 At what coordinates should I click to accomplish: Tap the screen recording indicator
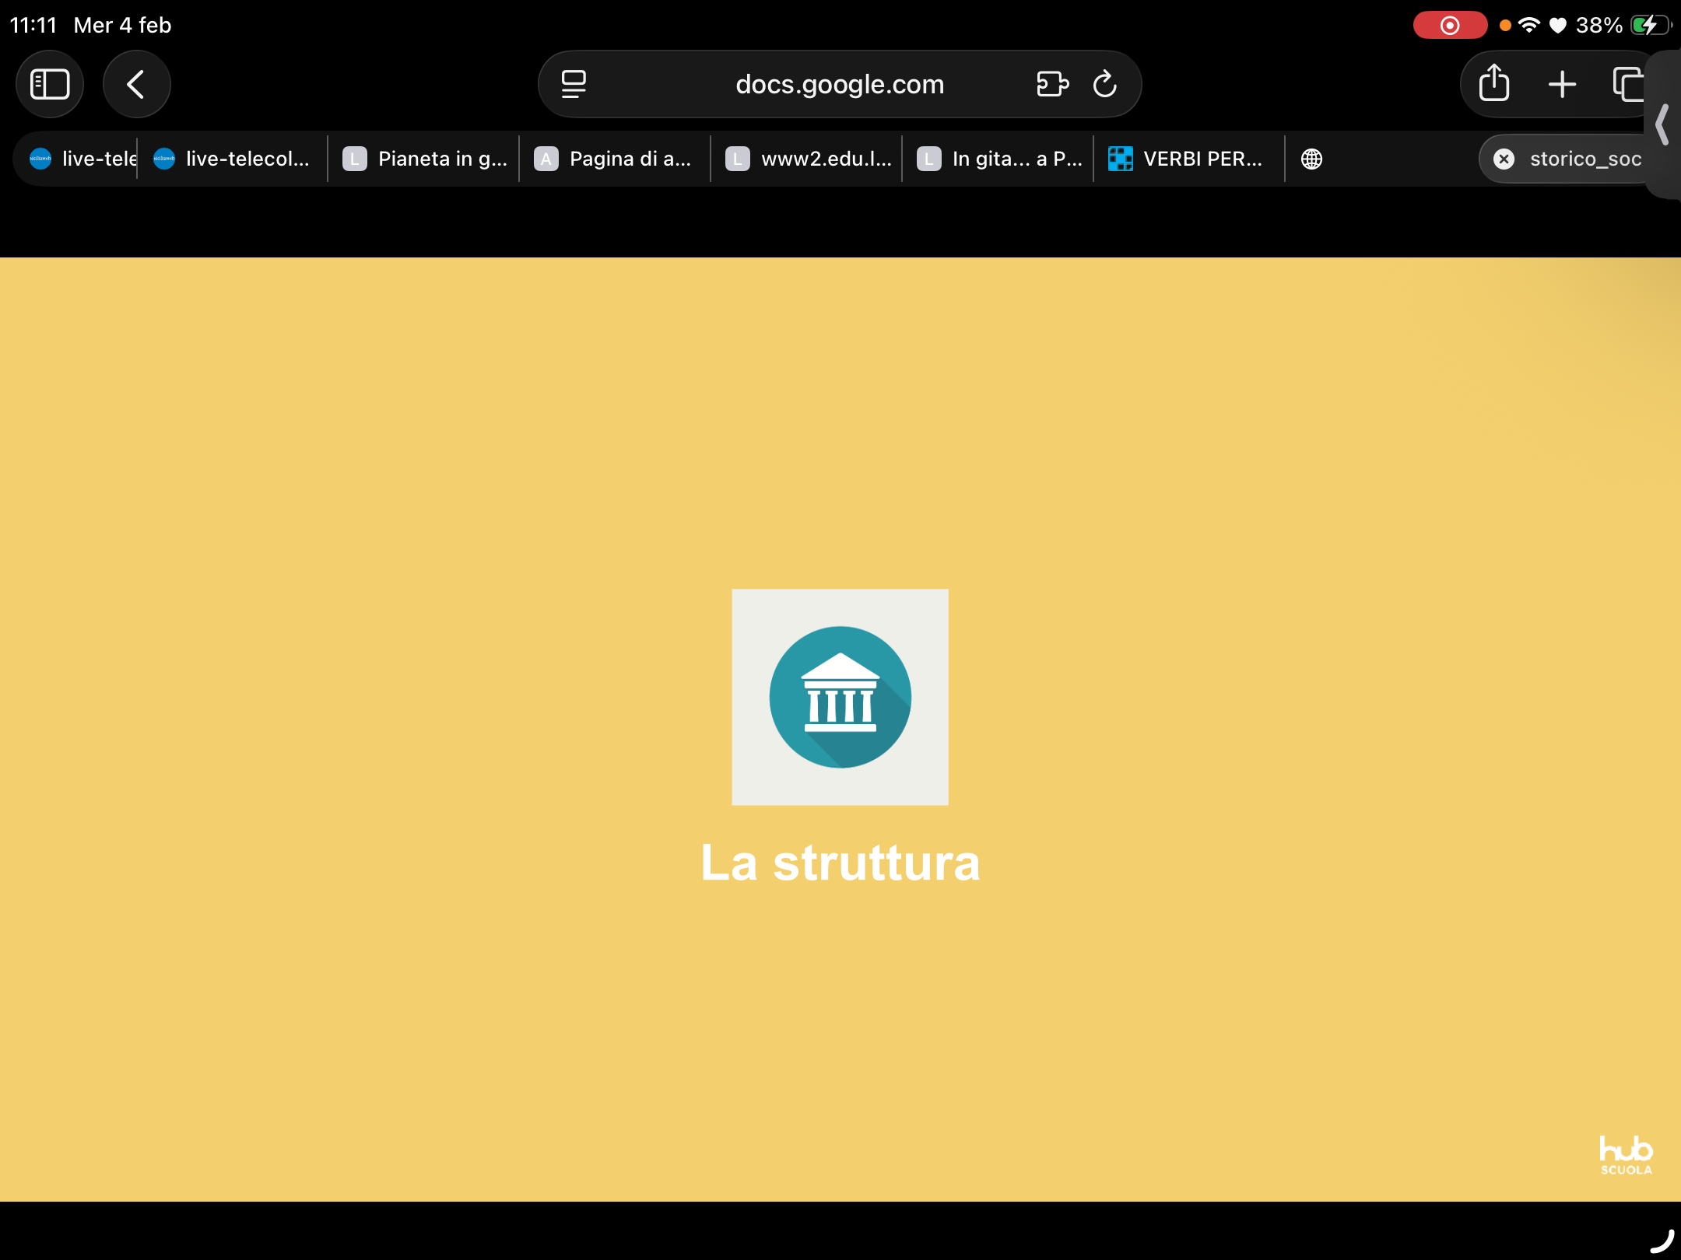point(1450,25)
